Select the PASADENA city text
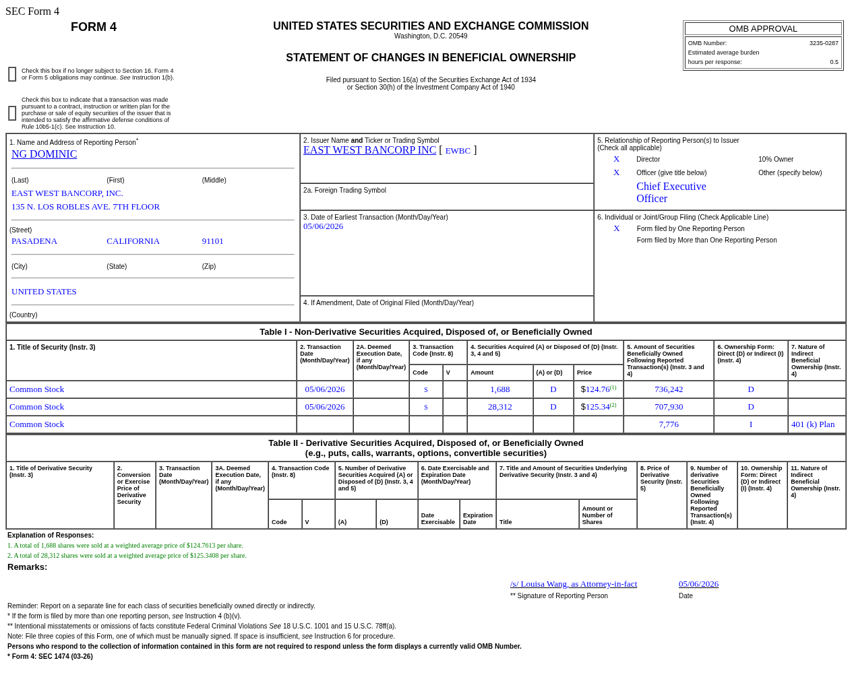The height and width of the screenshot is (677, 852). tap(34, 241)
